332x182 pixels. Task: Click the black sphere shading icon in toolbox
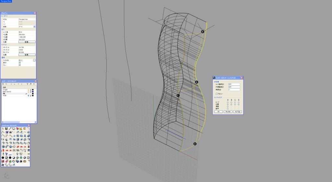pos(3,157)
